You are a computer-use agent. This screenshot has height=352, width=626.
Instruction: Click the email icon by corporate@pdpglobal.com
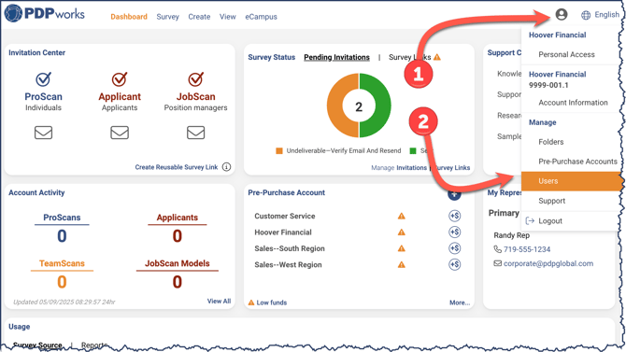tap(497, 263)
